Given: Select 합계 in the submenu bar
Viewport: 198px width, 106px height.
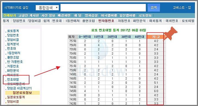Looking at the screenshot, I should [x=46, y=21].
